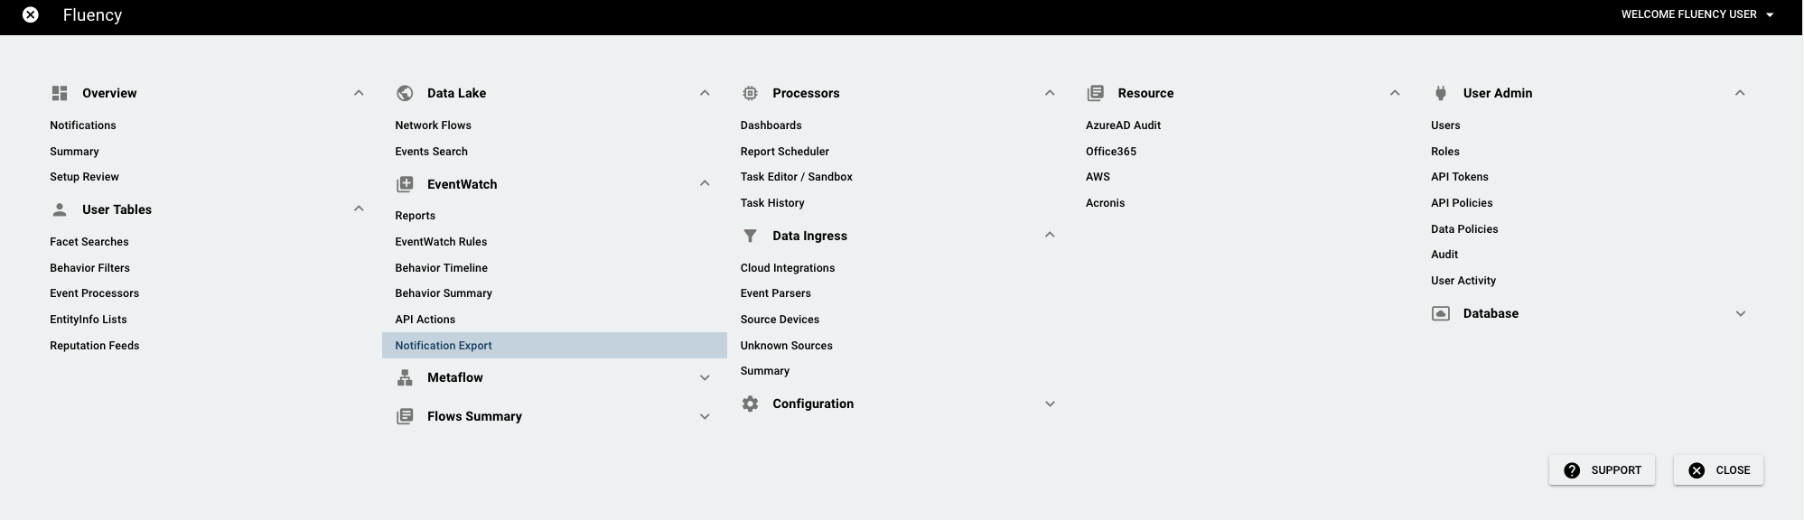Click the Data Ingress funnel icon
This screenshot has height=520, width=1804.
750,236
